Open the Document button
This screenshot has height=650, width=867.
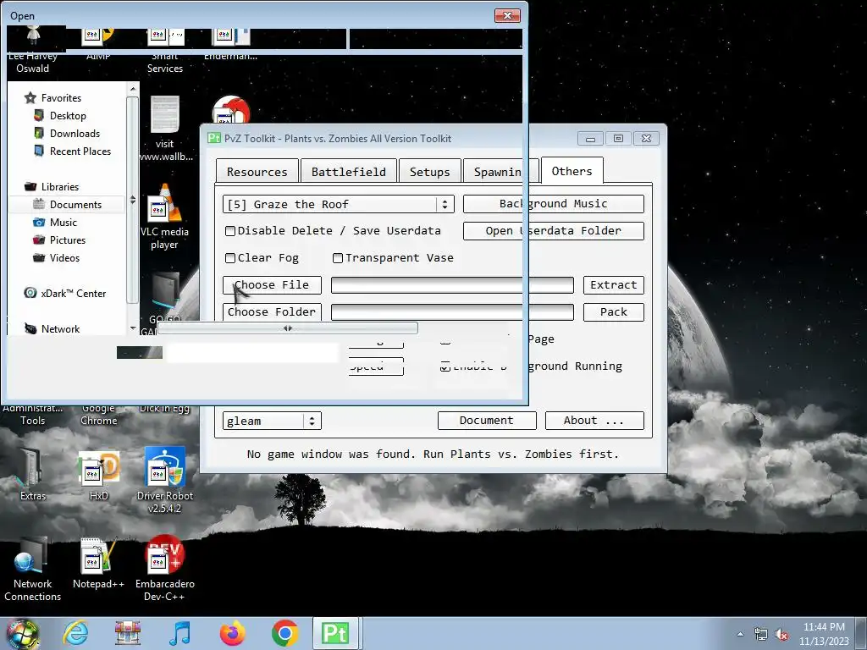coord(487,420)
